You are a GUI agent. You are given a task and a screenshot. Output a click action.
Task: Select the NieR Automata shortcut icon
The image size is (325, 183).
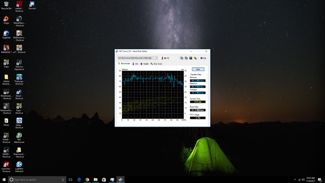point(19,36)
